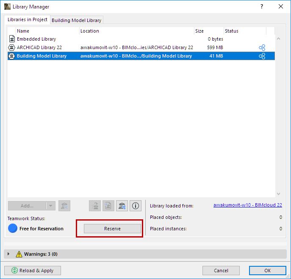Open the BIMcloud libraries manager icon
Image resolution: width=291 pixels, height=279 pixels.
(122, 206)
